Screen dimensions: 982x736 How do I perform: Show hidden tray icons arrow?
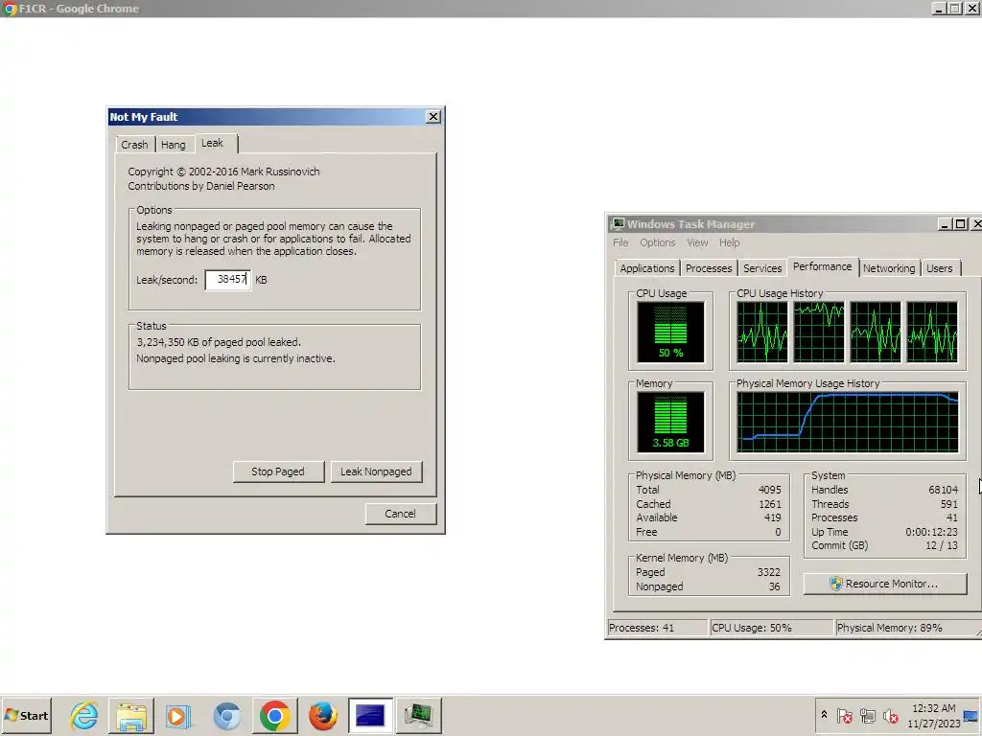(824, 715)
